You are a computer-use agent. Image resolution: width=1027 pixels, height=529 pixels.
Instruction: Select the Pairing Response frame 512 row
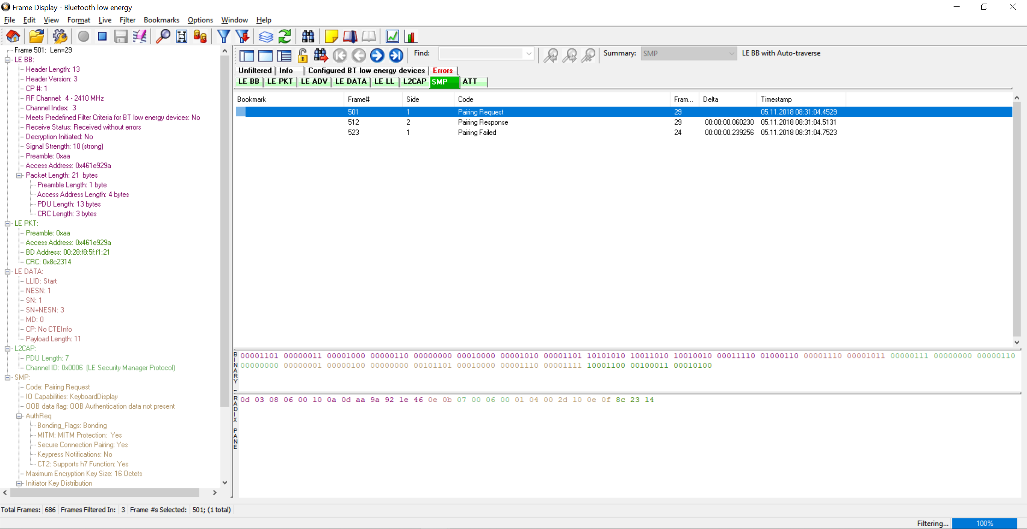(x=624, y=122)
